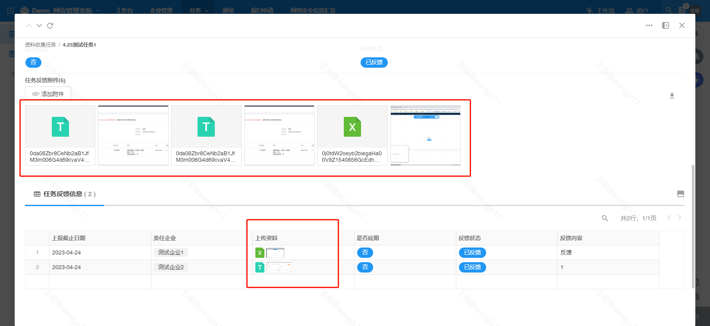
Task: Select the 任务反馈信息 tab
Action: coord(65,194)
